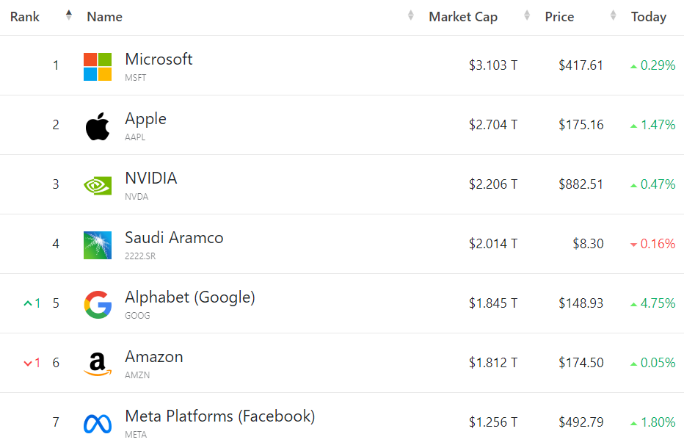The width and height of the screenshot is (684, 448).
Task: Click sort arrows next to Price header
Action: click(614, 15)
